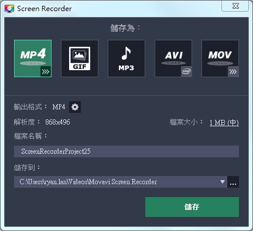Click the 輸出格式 label
This screenshot has width=253, height=231.
pyautogui.click(x=30, y=107)
